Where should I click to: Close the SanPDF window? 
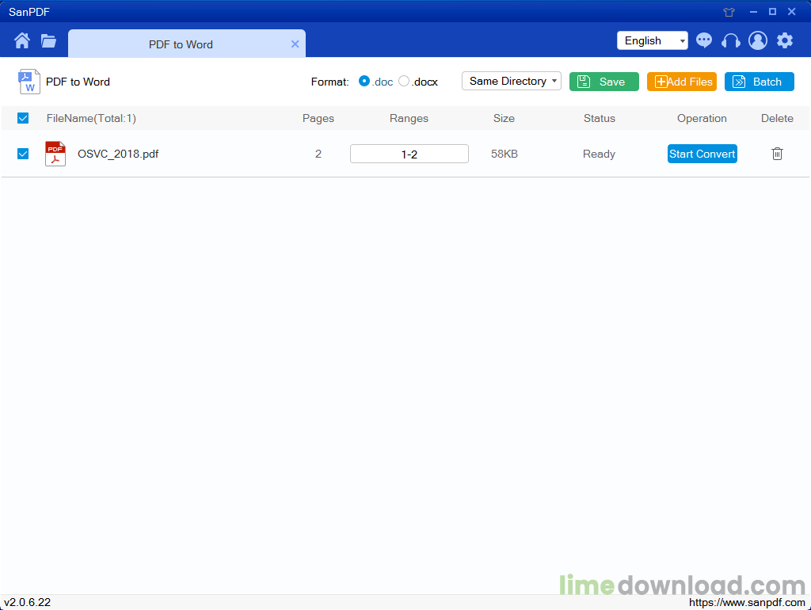(x=791, y=11)
